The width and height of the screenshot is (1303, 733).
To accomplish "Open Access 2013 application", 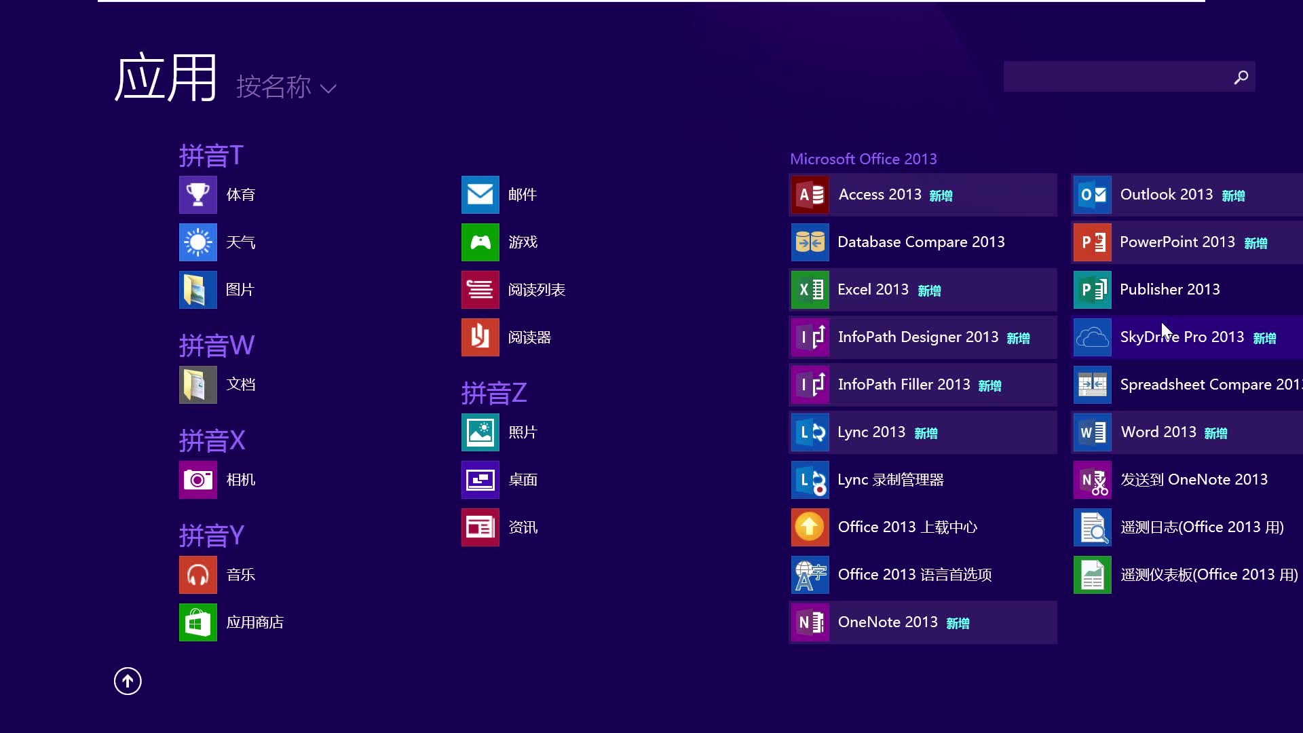I will 923,194.
